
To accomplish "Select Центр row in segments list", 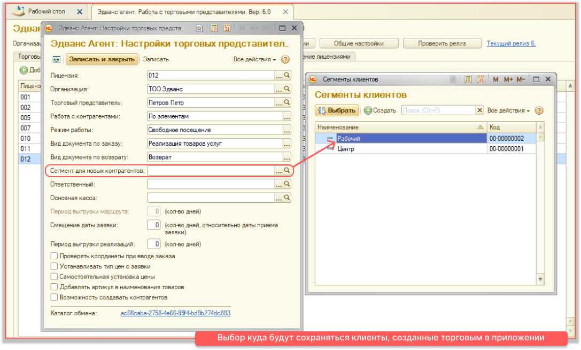I will (425, 149).
